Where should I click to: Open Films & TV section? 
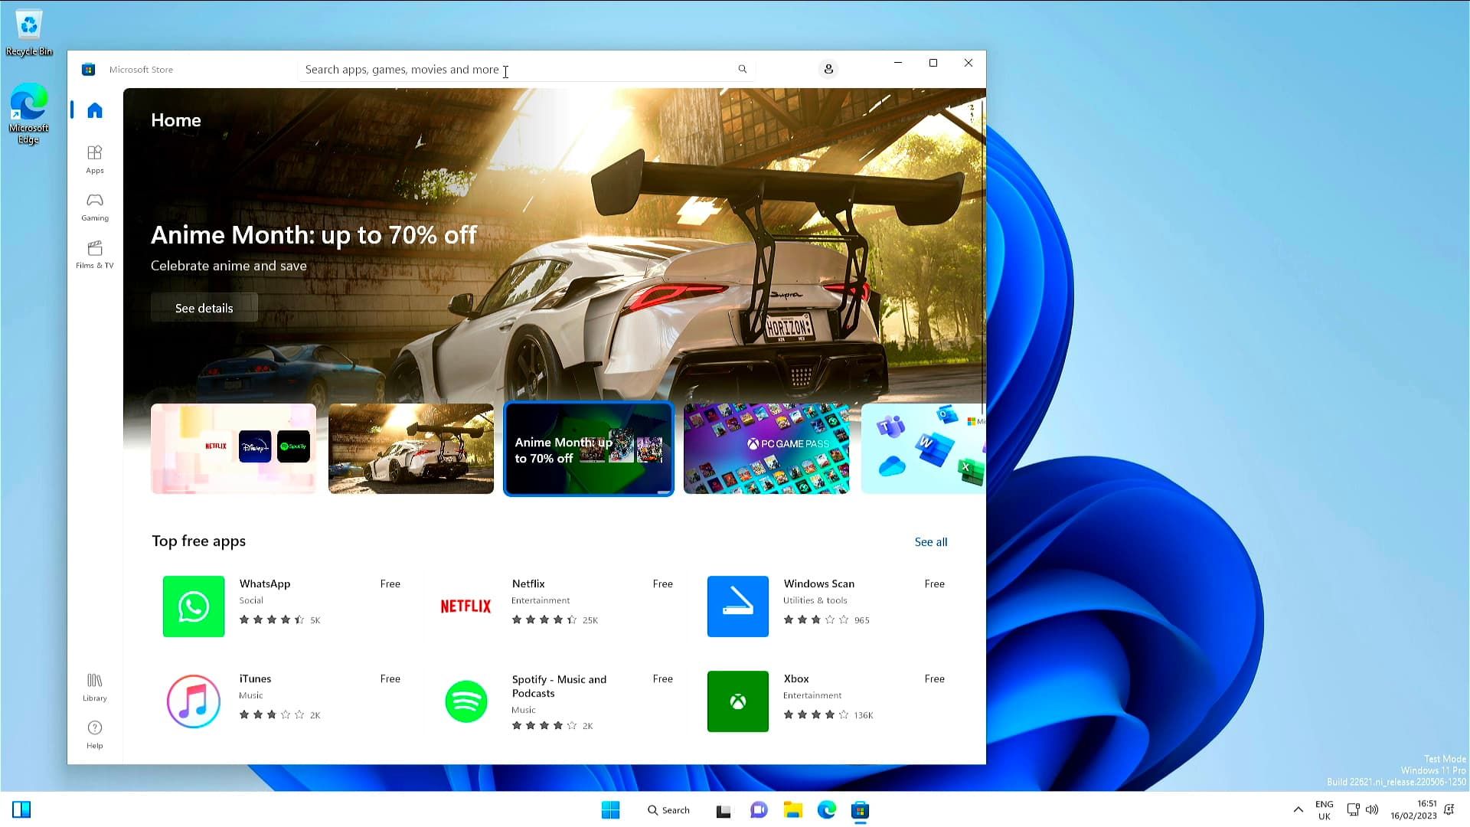[x=95, y=254]
